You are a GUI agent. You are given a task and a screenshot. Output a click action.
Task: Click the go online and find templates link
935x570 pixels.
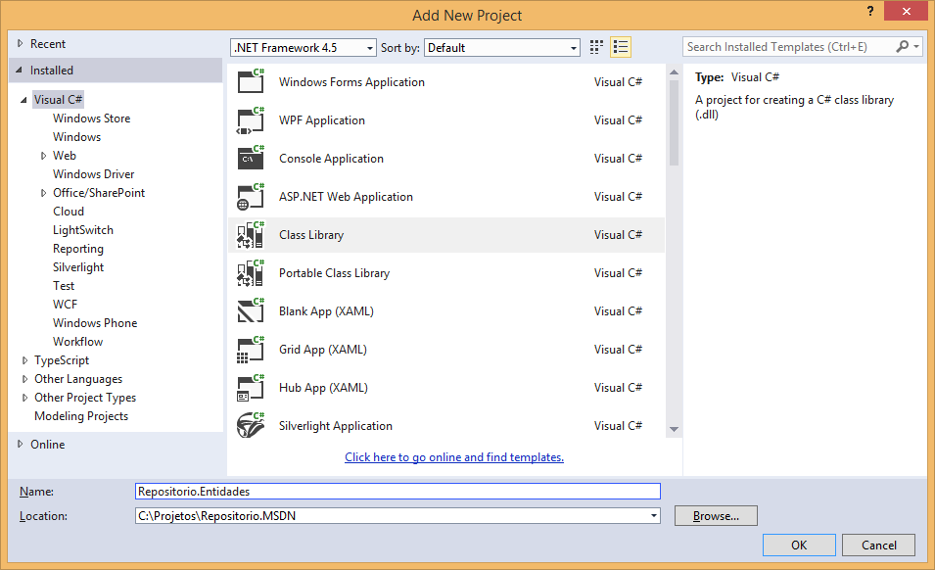(x=454, y=456)
